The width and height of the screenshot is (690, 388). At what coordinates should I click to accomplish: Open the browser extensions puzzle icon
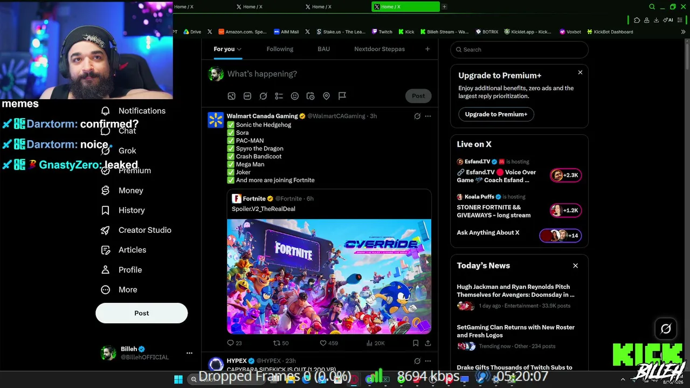pyautogui.click(x=637, y=20)
